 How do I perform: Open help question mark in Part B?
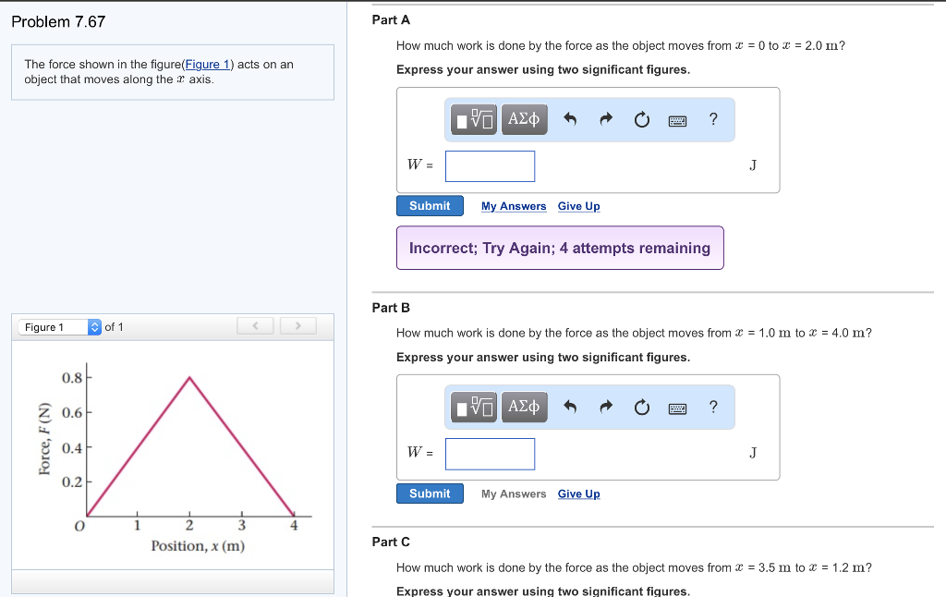coord(713,407)
